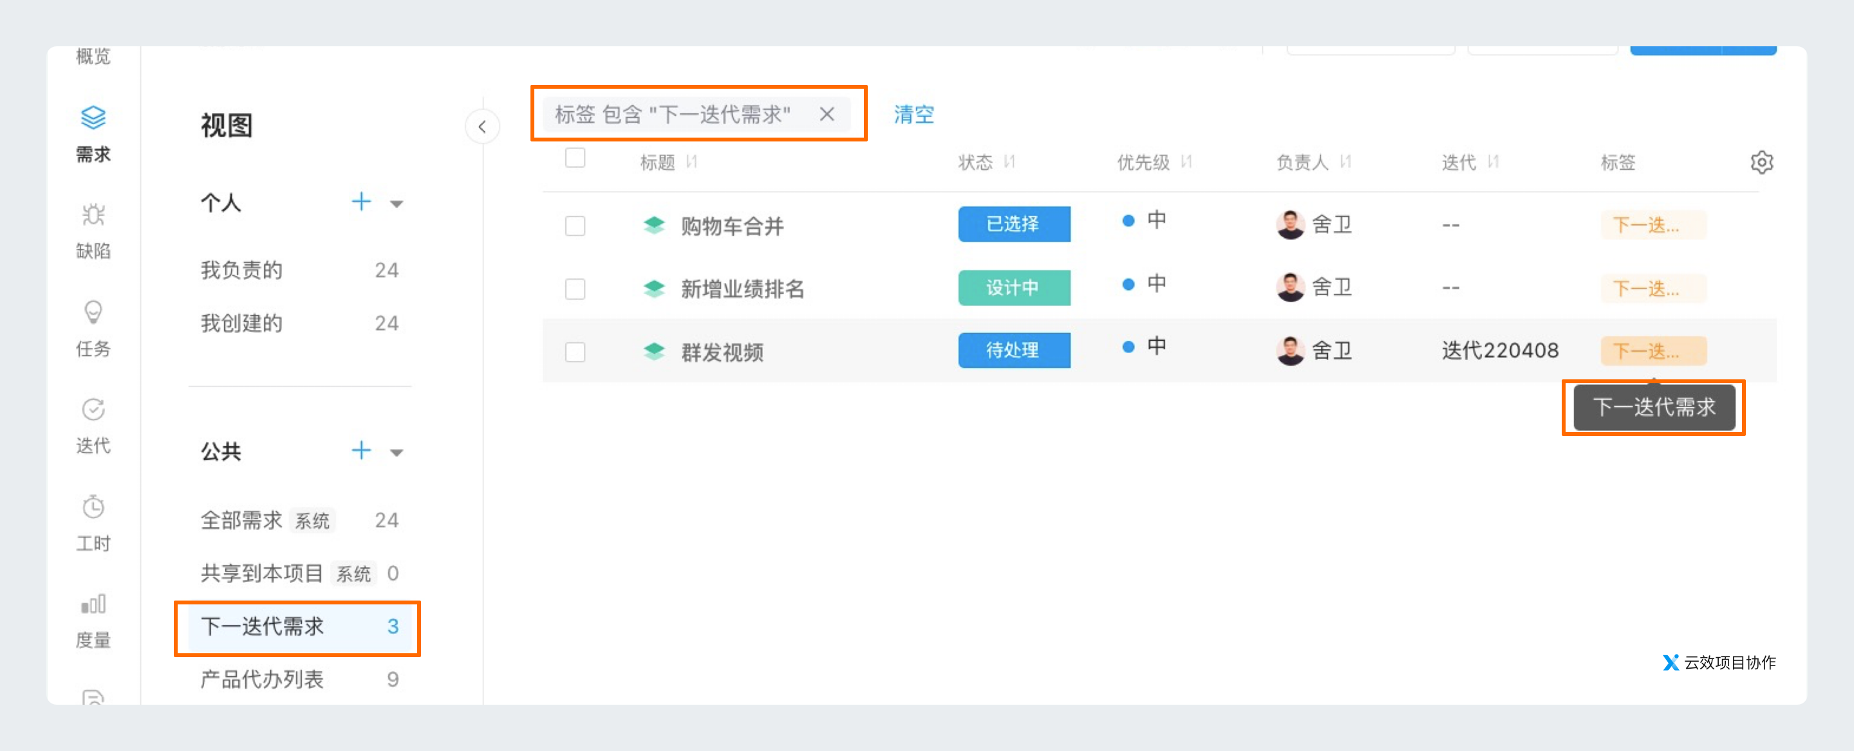Change priority 中 for 群发视频
The height and width of the screenshot is (751, 1854).
[1145, 347]
